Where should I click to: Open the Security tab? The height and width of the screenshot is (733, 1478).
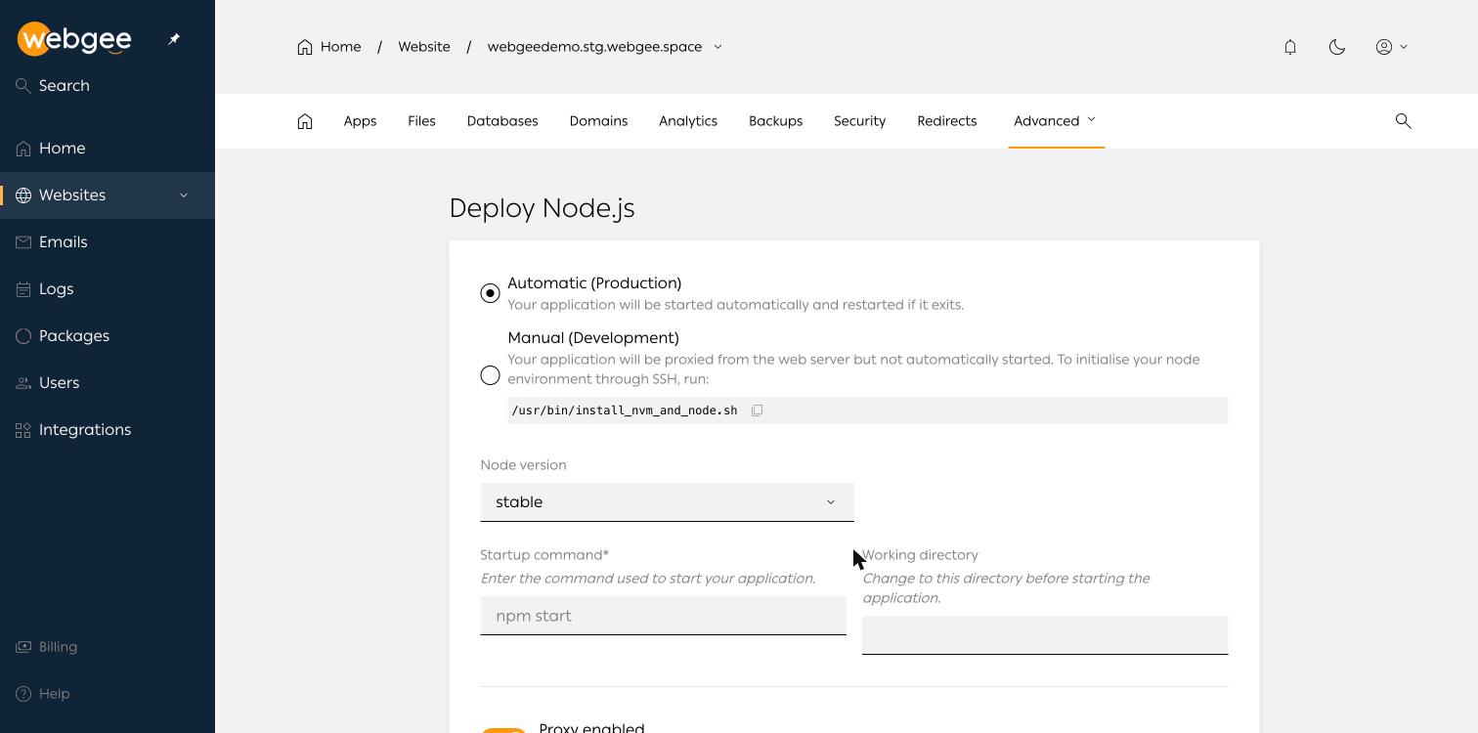coord(859,121)
